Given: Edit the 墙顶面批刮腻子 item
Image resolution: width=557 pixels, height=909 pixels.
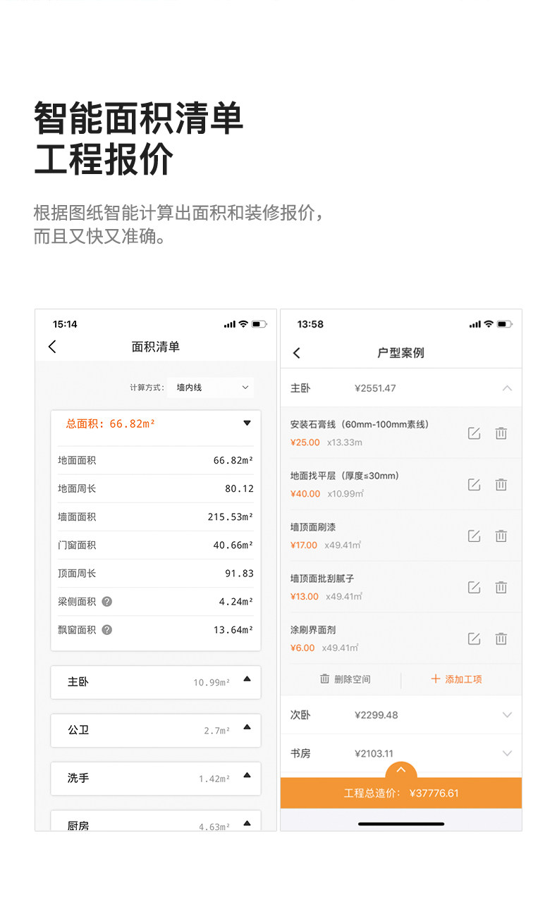Looking at the screenshot, I should 474,588.
